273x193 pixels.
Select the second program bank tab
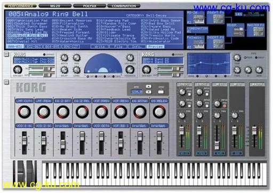[x=34, y=47]
